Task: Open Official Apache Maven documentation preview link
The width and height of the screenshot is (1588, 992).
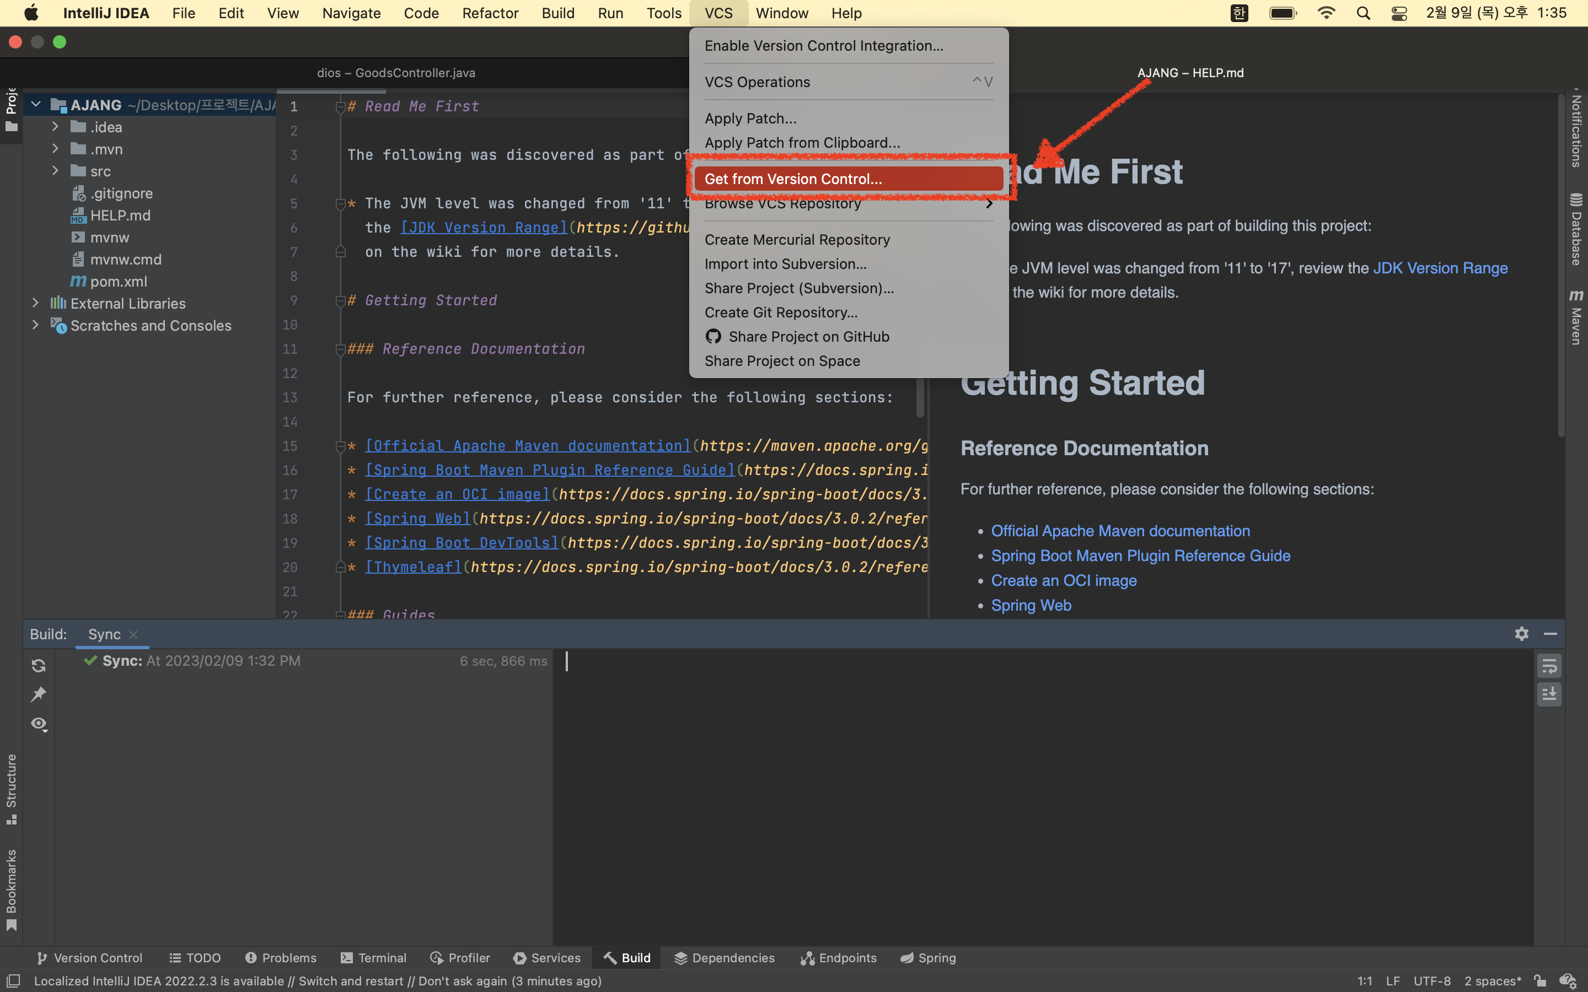Action: [x=1120, y=531]
